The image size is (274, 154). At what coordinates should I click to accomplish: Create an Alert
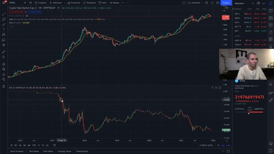click(x=103, y=3)
